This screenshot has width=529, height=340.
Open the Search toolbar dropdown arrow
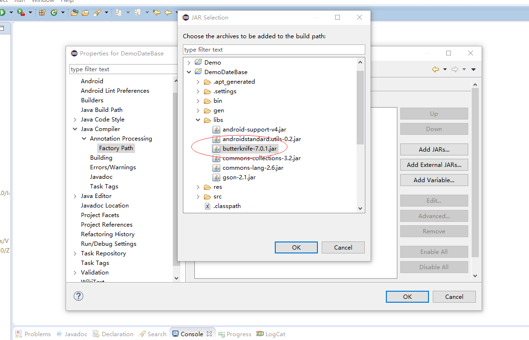point(106,12)
